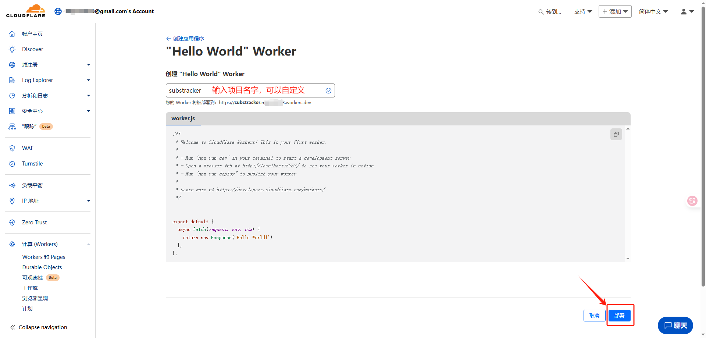Click the analytics pie chart icon

[12, 96]
